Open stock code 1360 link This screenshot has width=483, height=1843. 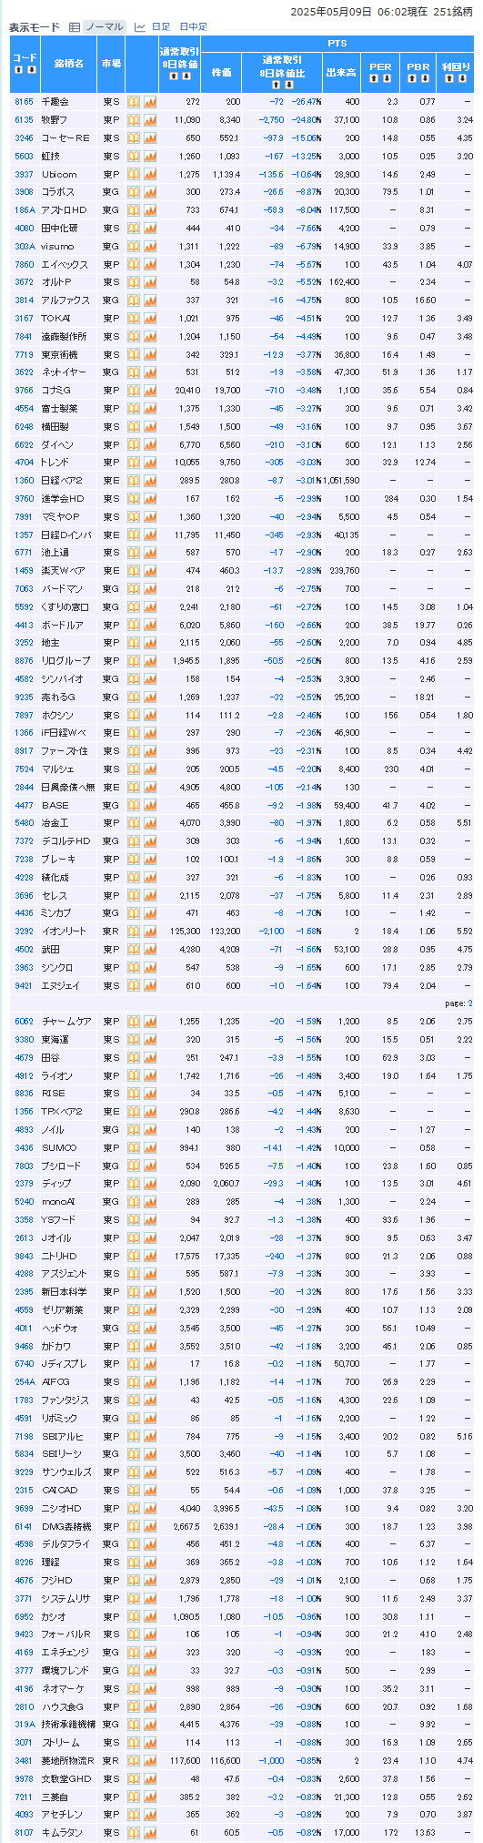[24, 481]
